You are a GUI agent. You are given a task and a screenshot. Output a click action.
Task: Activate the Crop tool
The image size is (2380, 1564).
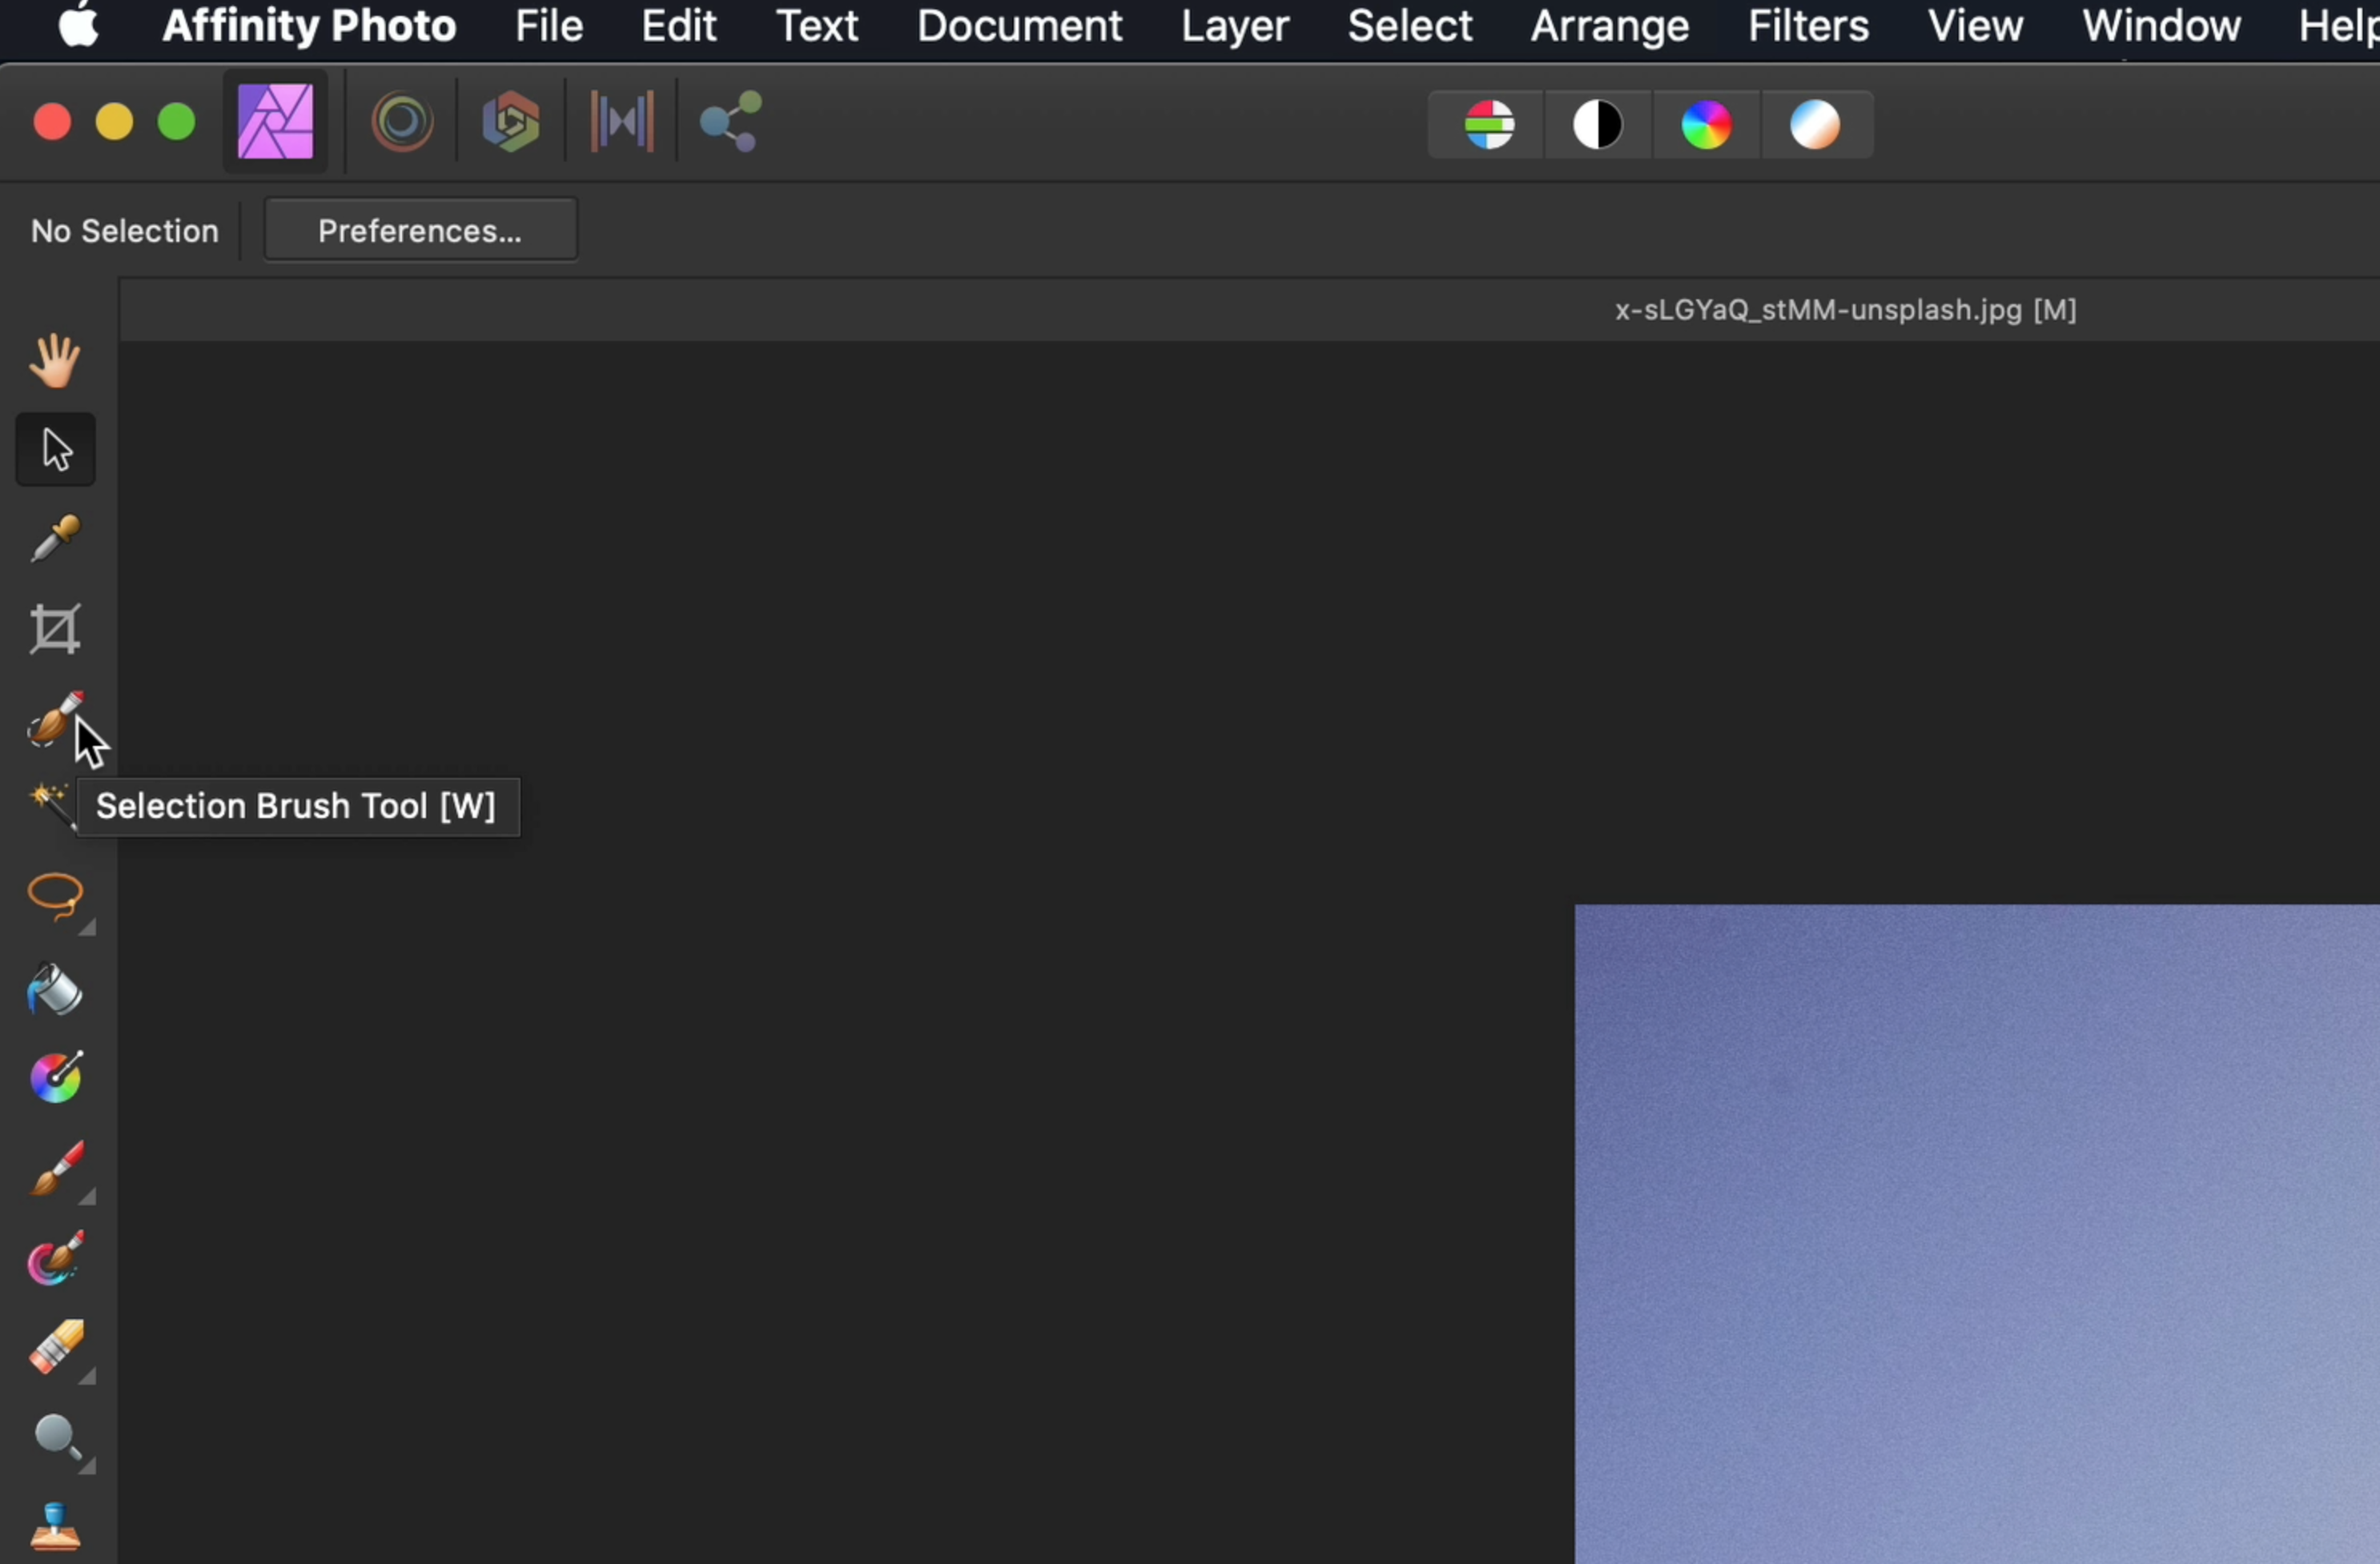(55, 630)
